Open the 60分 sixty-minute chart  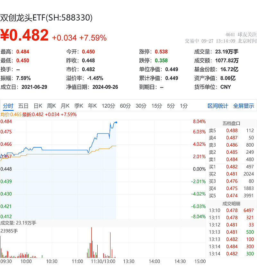click(x=125, y=105)
